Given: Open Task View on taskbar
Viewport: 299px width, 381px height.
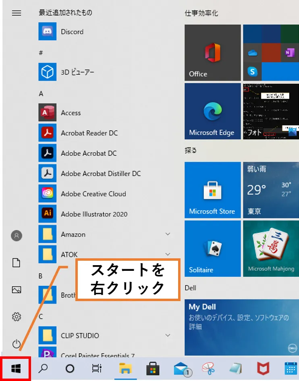Looking at the screenshot, I should [97, 368].
